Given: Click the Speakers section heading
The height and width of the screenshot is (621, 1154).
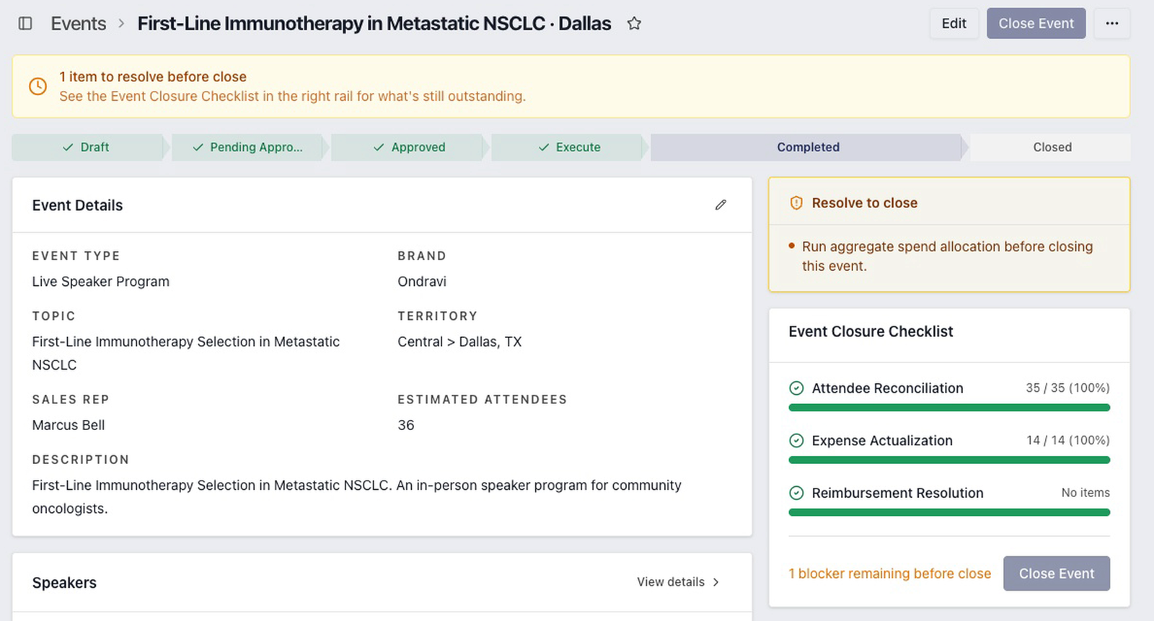Looking at the screenshot, I should (x=64, y=583).
